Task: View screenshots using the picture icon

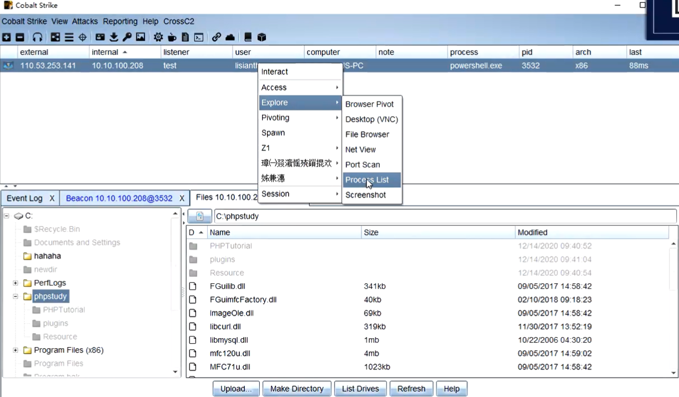Action: point(140,37)
